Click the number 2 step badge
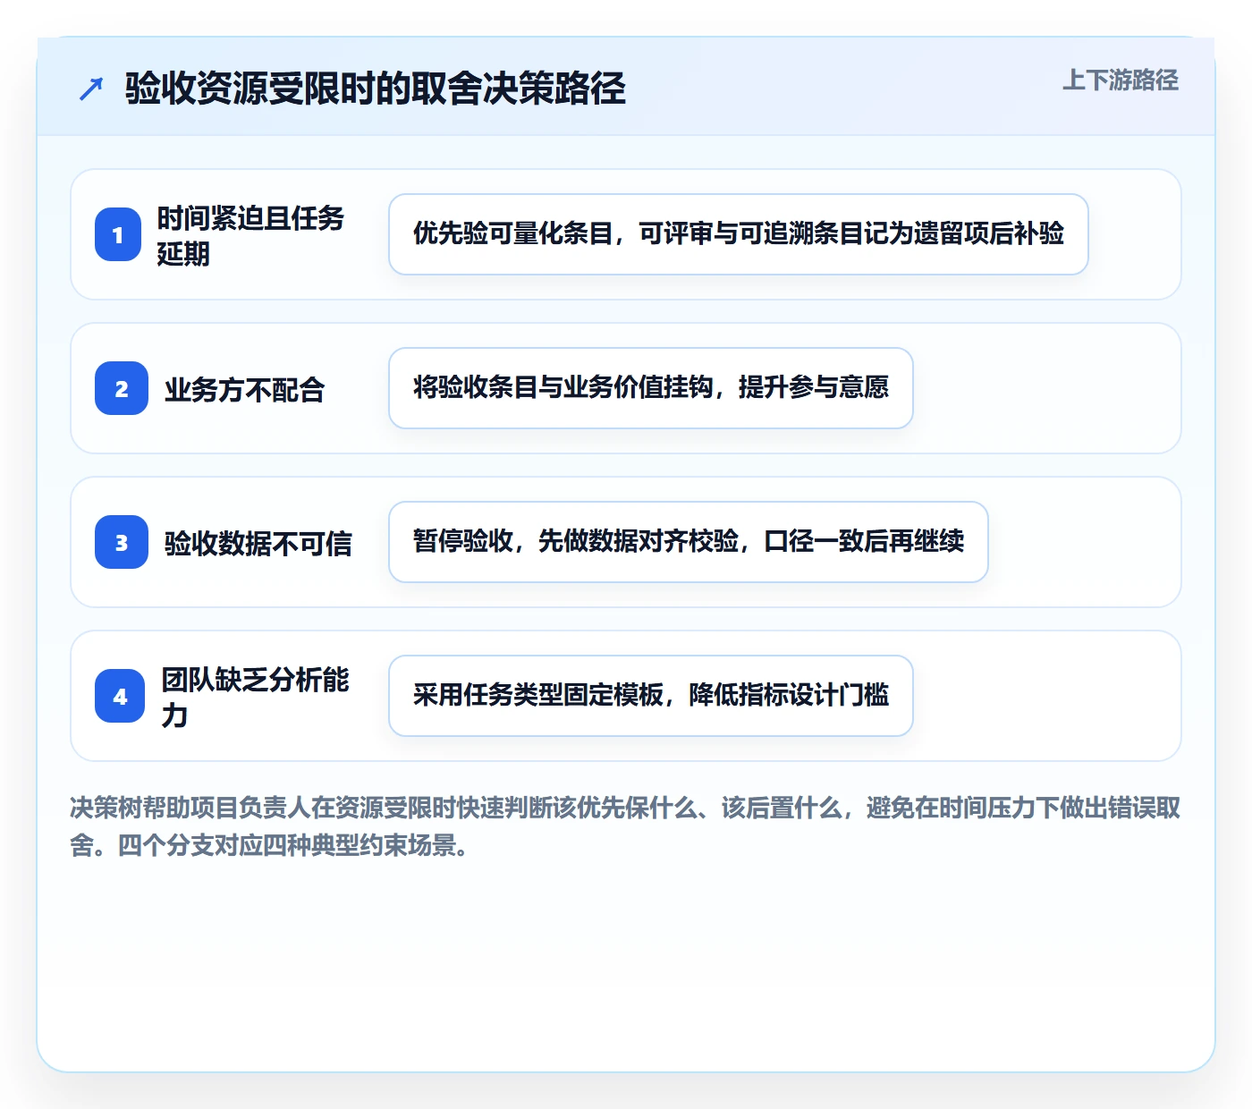 pyautogui.click(x=122, y=388)
